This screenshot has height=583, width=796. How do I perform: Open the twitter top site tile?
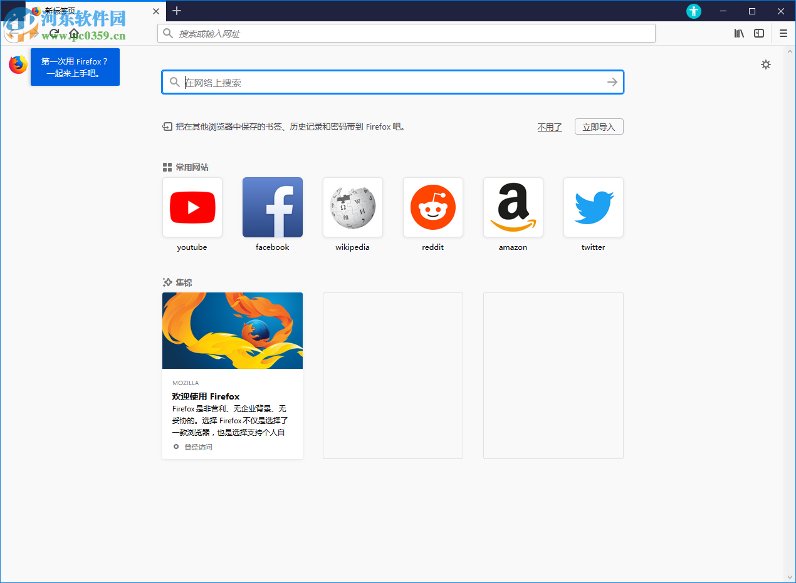pos(594,207)
